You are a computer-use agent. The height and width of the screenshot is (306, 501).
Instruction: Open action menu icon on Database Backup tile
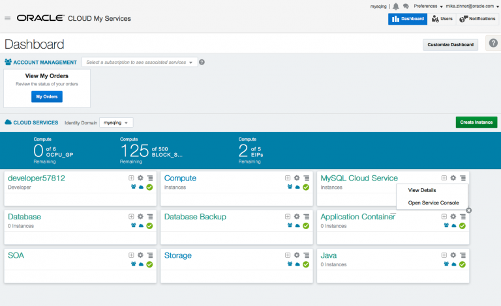tap(307, 216)
